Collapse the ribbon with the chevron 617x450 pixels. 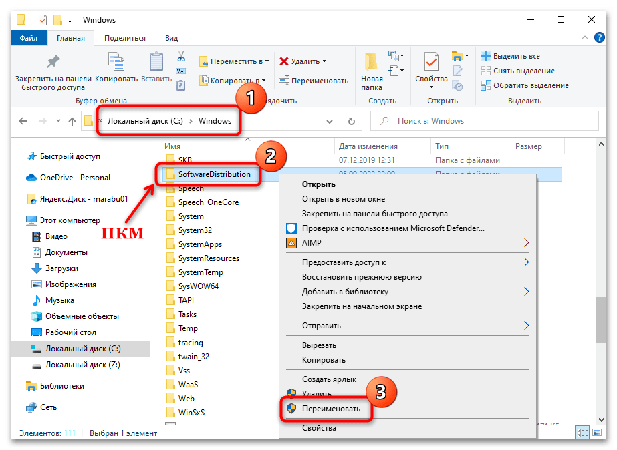pyautogui.click(x=585, y=38)
